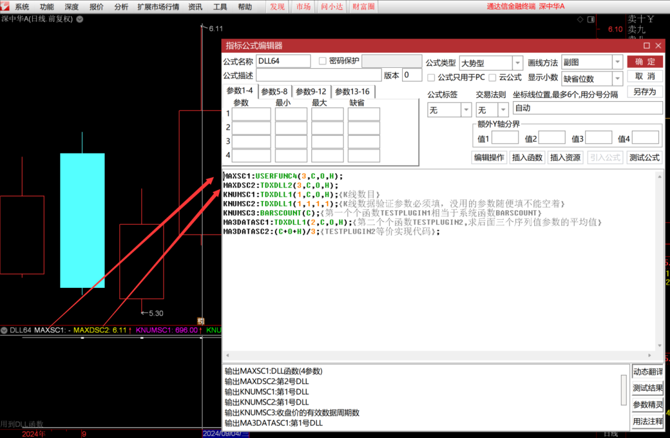This screenshot has height=438, width=670.
Task: Open the 系统 menu
Action: [x=22, y=6]
